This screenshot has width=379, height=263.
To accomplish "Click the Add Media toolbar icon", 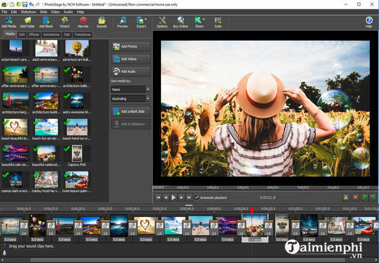I will [9, 21].
